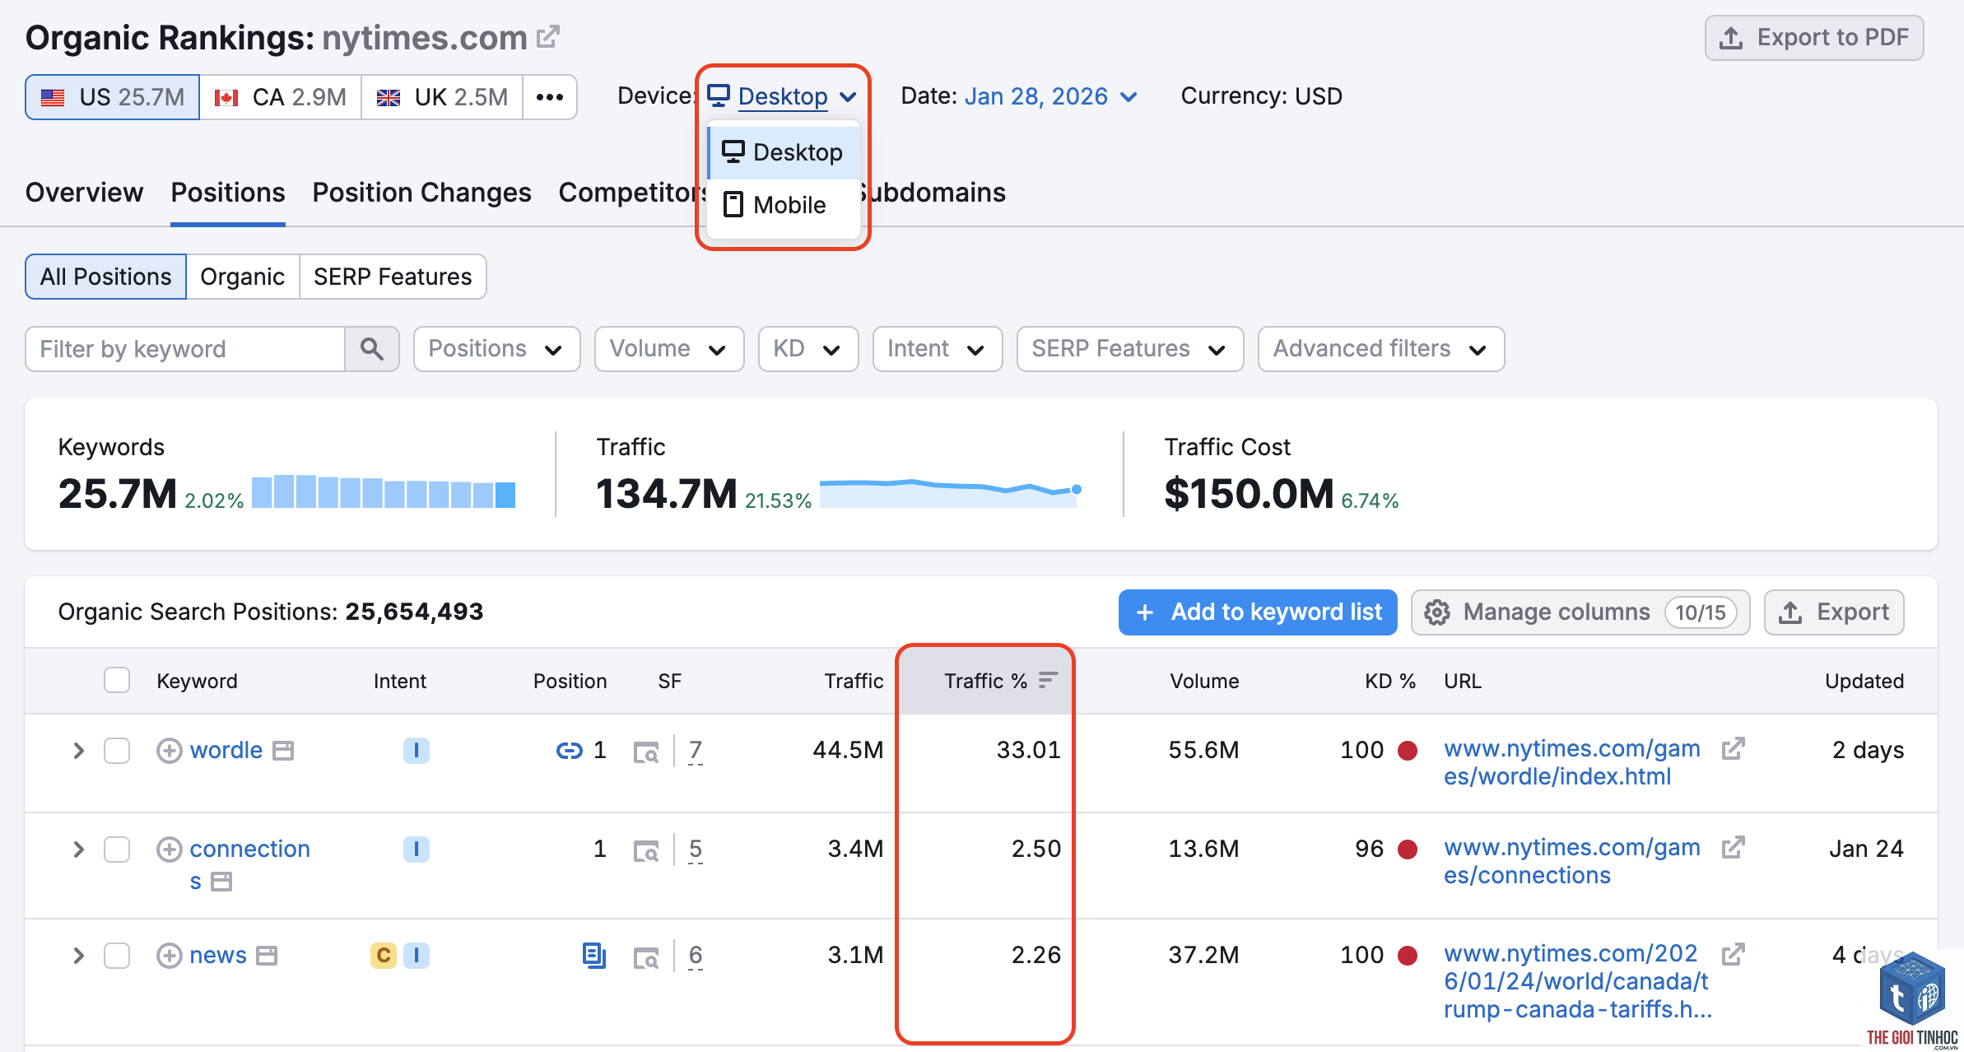Image resolution: width=1964 pixels, height=1052 pixels.
Task: Select Desktop in device menu
Action: (x=784, y=152)
